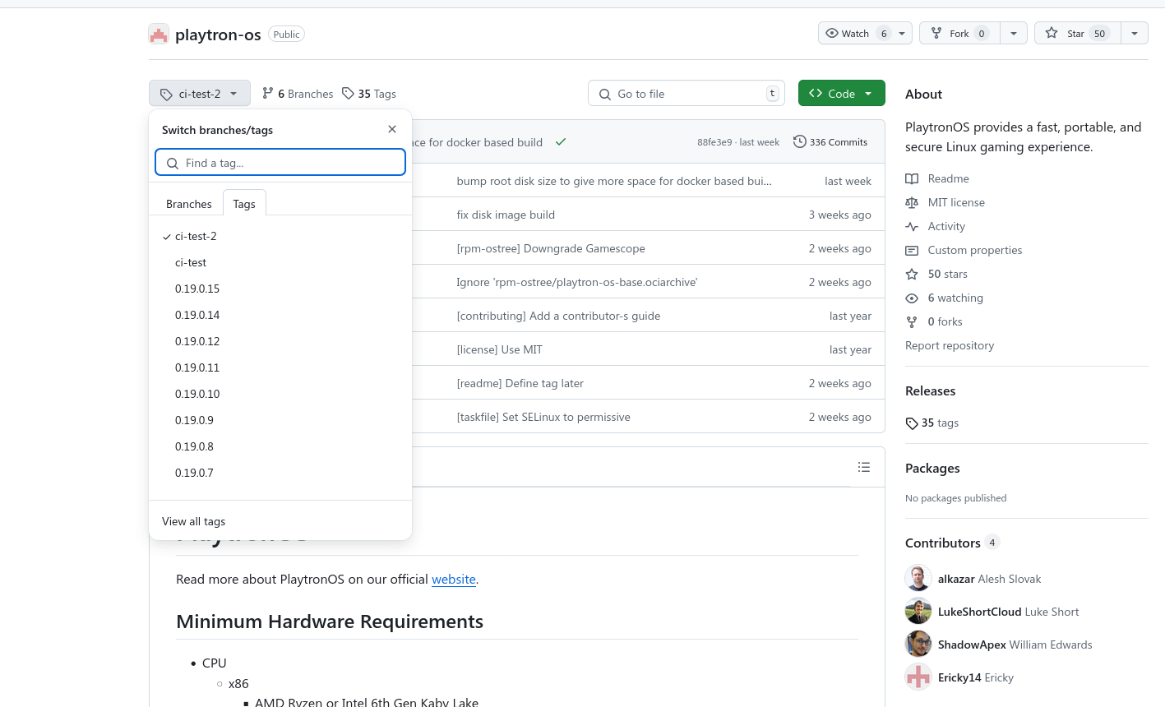Open the official website link in README
This screenshot has width=1165, height=707.
click(x=454, y=579)
